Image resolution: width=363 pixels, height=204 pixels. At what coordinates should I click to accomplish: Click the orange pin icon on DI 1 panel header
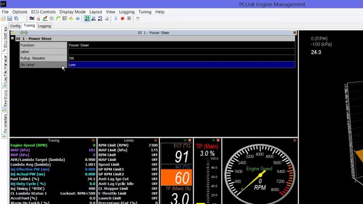coord(294,33)
